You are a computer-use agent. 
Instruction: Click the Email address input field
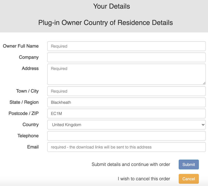126,147
